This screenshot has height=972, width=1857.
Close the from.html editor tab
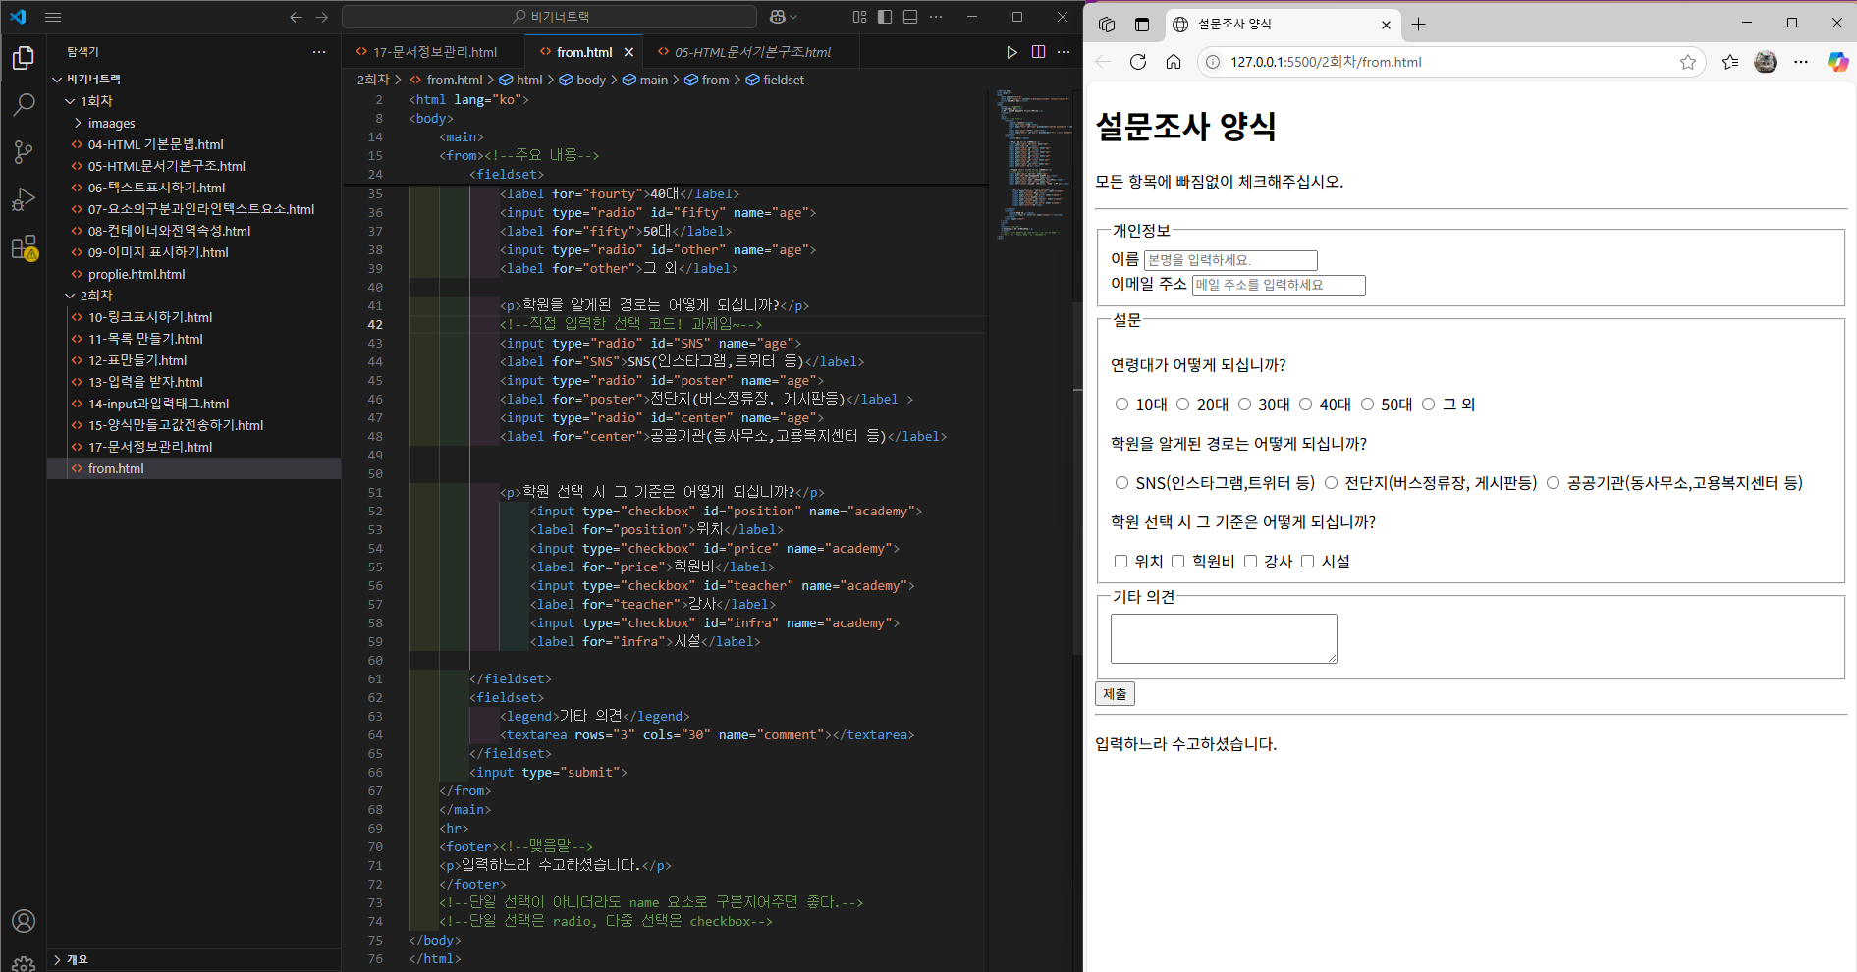[x=628, y=52]
